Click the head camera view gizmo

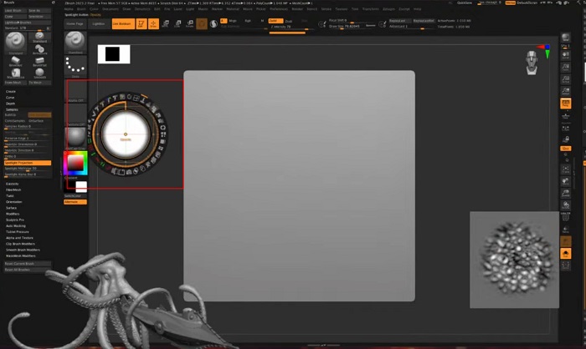pos(532,62)
